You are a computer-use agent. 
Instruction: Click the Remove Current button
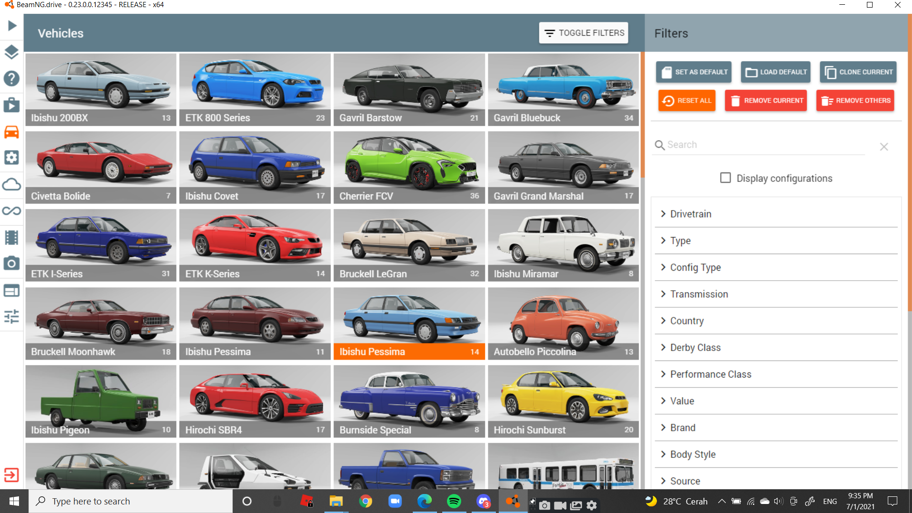pos(766,101)
